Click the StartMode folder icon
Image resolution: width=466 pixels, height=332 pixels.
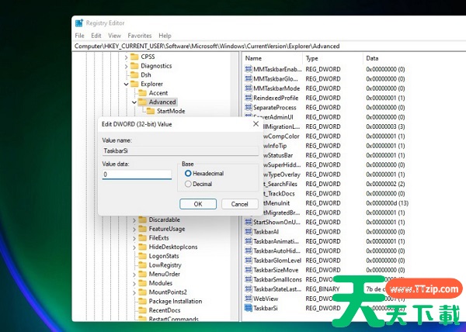coord(151,111)
